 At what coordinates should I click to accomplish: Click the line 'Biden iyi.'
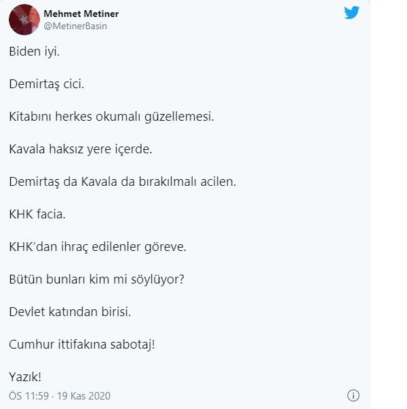(34, 52)
